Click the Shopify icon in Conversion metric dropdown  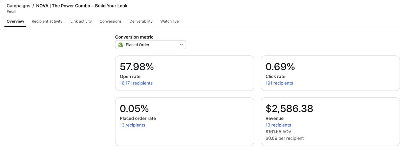click(x=120, y=45)
